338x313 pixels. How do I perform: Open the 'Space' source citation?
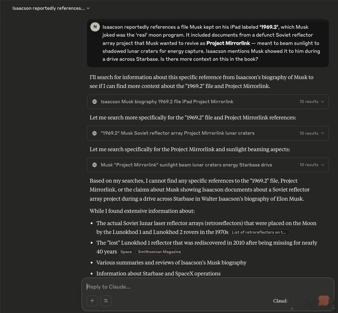[x=126, y=252]
